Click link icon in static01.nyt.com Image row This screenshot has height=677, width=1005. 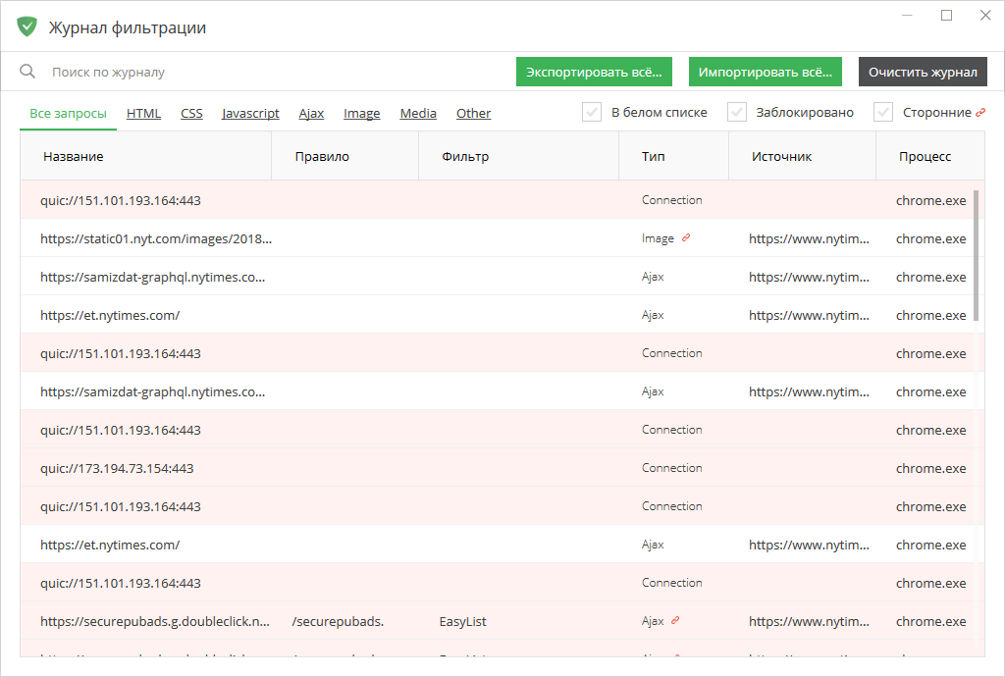686,238
